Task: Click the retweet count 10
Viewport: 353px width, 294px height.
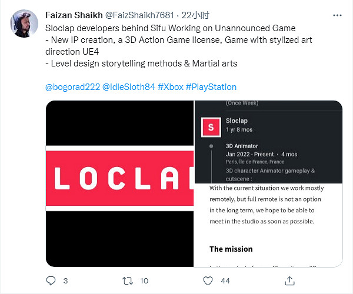Action: [144, 281]
